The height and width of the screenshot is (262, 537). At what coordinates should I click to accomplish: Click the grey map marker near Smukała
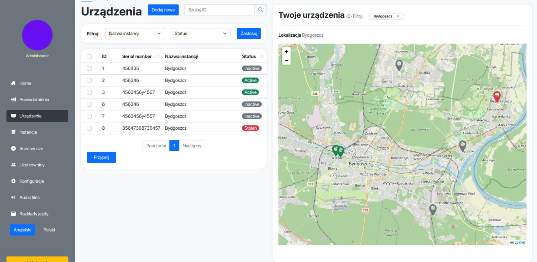pyautogui.click(x=399, y=65)
